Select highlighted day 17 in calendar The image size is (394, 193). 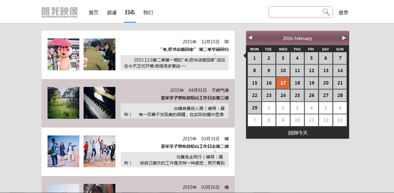(283, 83)
